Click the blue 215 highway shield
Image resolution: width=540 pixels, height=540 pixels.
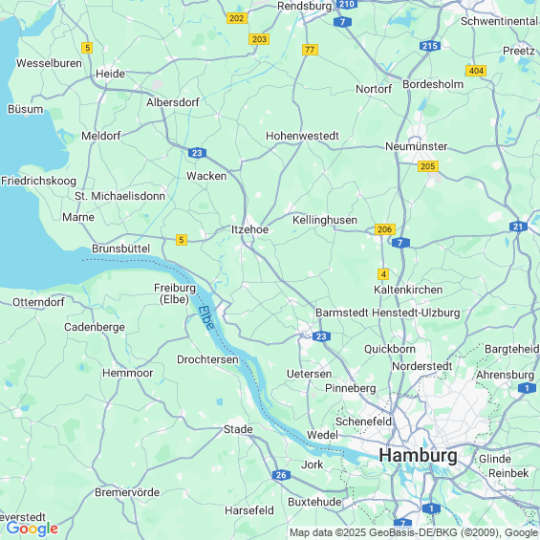[430, 46]
